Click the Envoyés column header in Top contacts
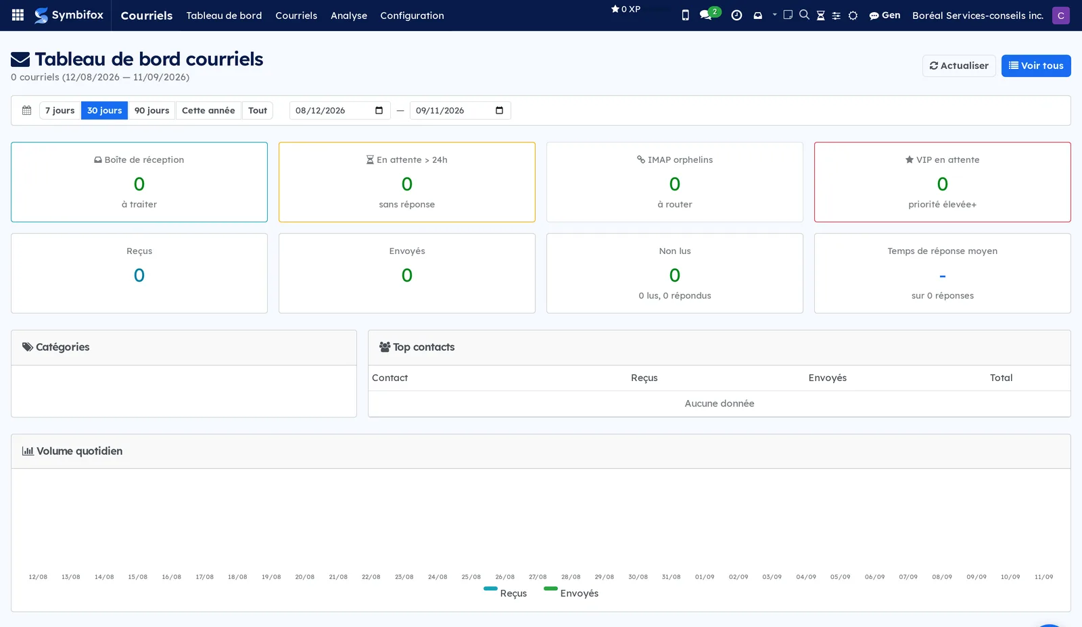The image size is (1082, 627). pyautogui.click(x=827, y=378)
